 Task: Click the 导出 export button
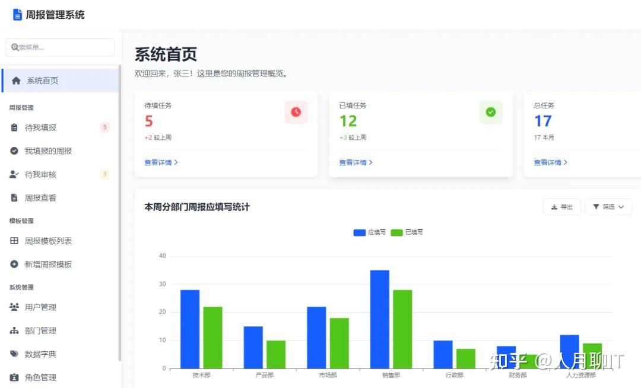click(561, 207)
